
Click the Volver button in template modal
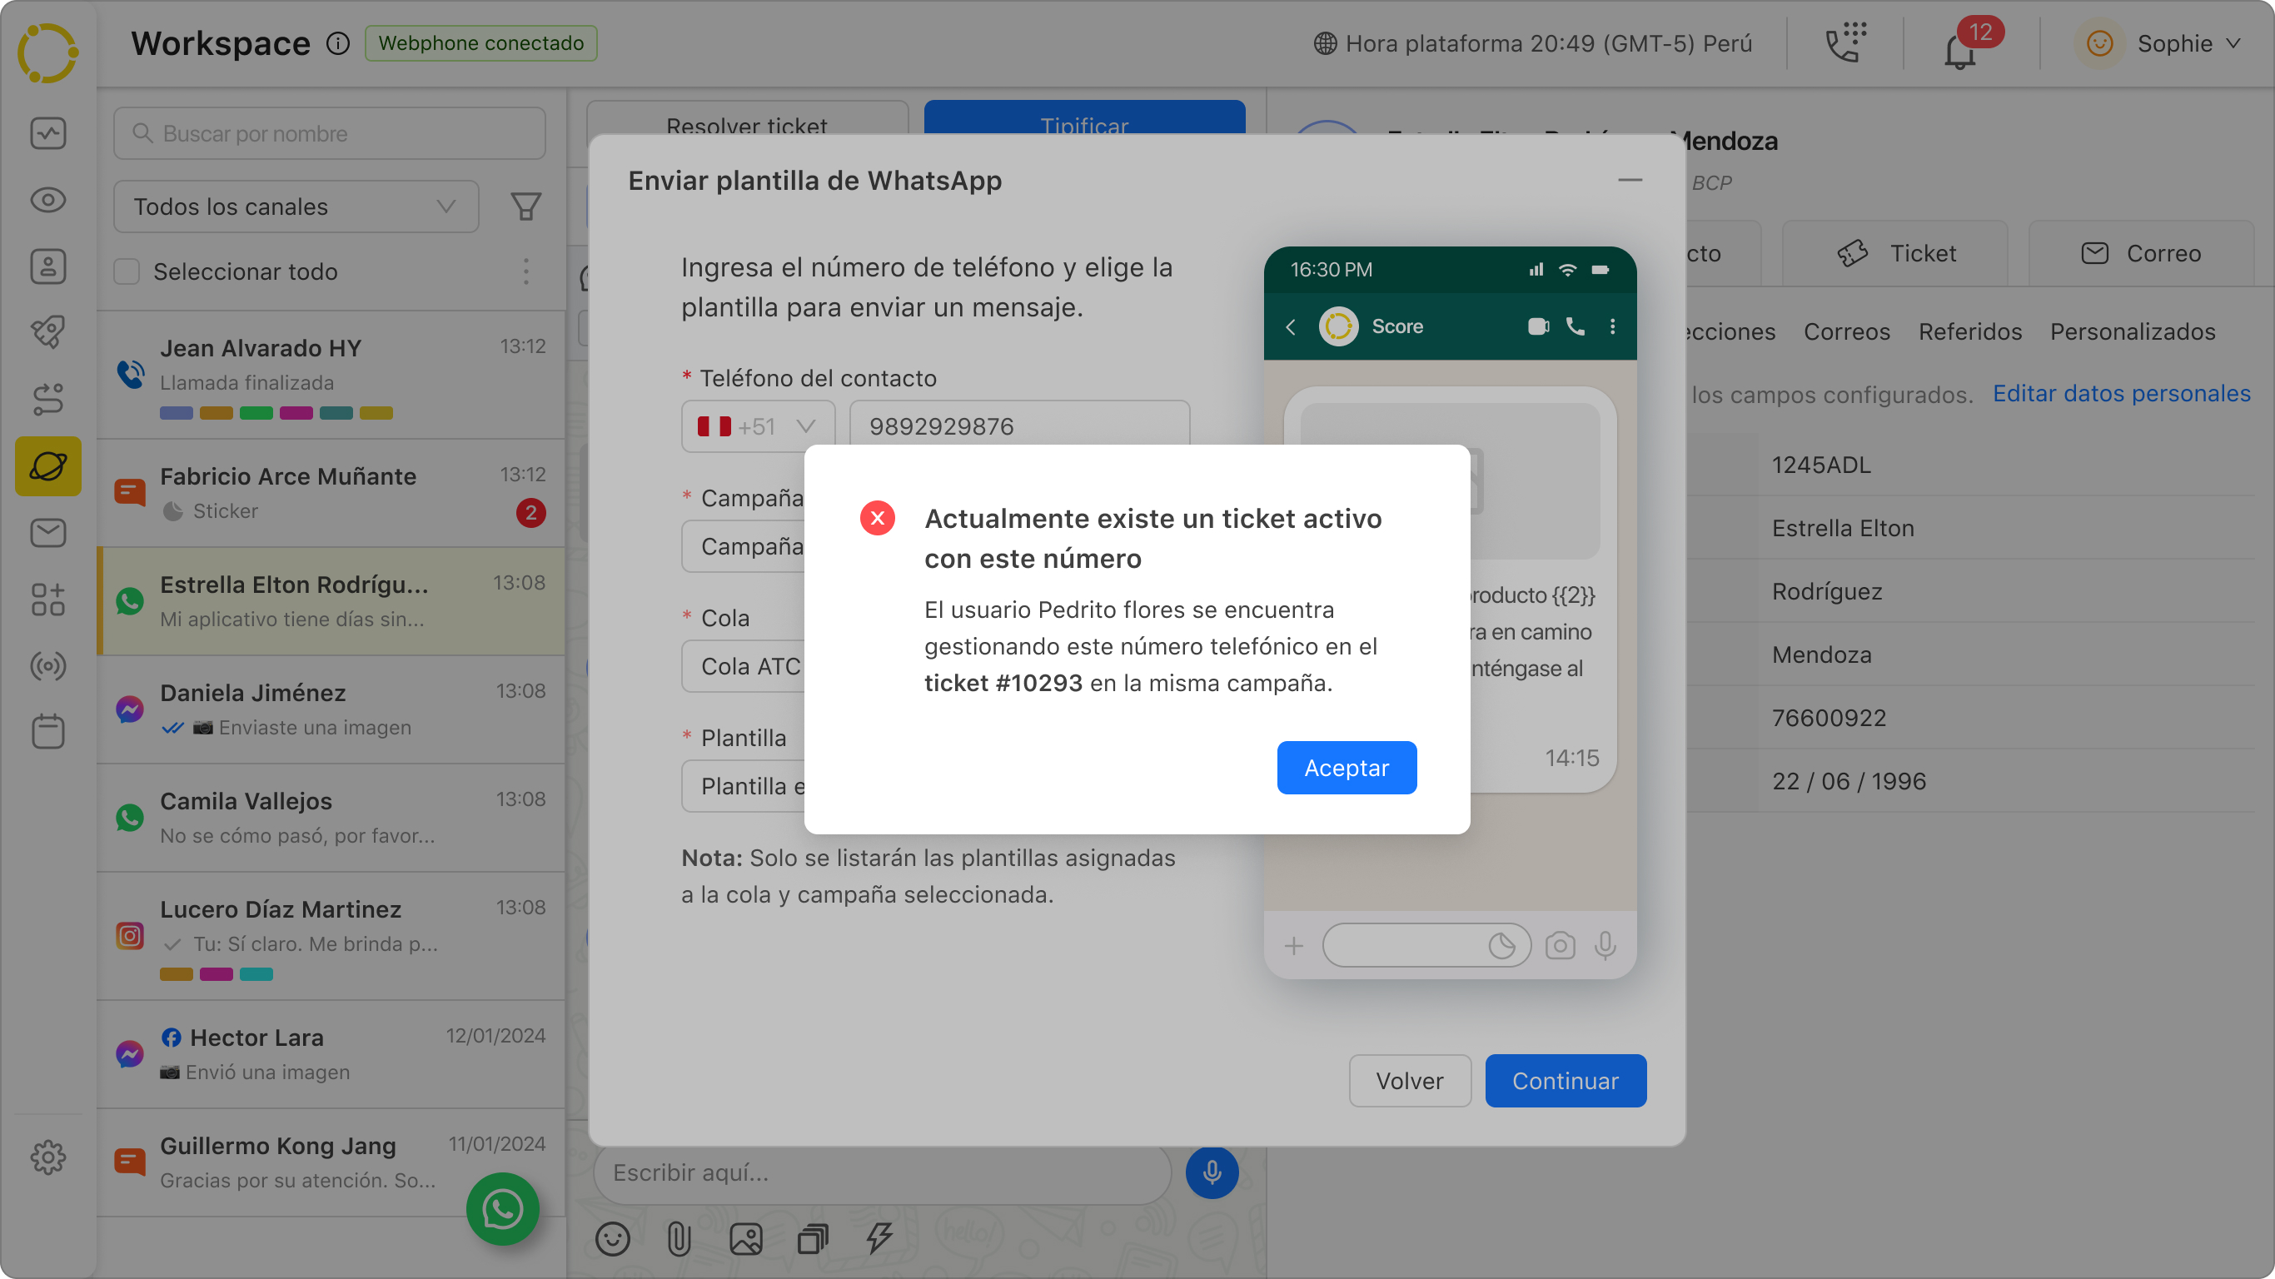1408,1081
